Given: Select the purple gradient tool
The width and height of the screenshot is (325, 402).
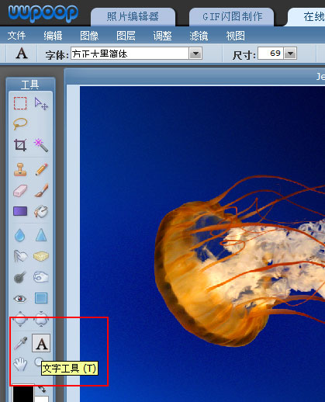Looking at the screenshot, I should click(20, 211).
